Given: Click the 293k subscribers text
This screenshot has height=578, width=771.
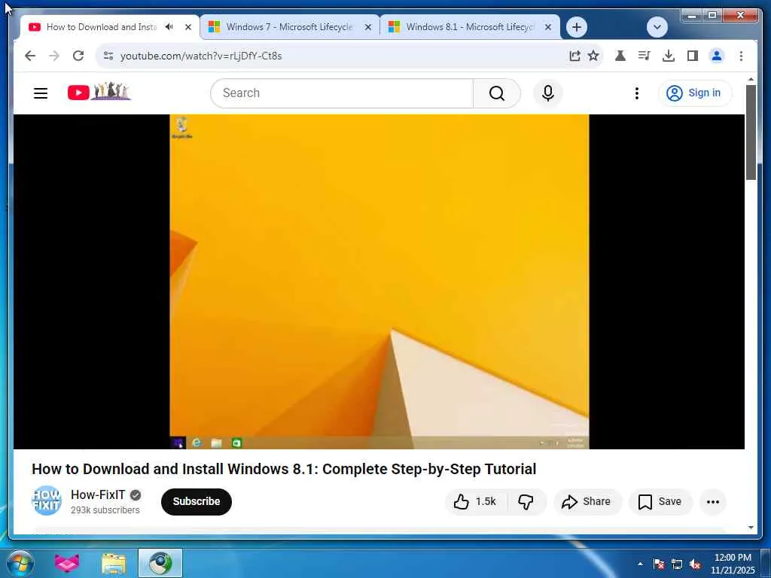Looking at the screenshot, I should [x=105, y=510].
